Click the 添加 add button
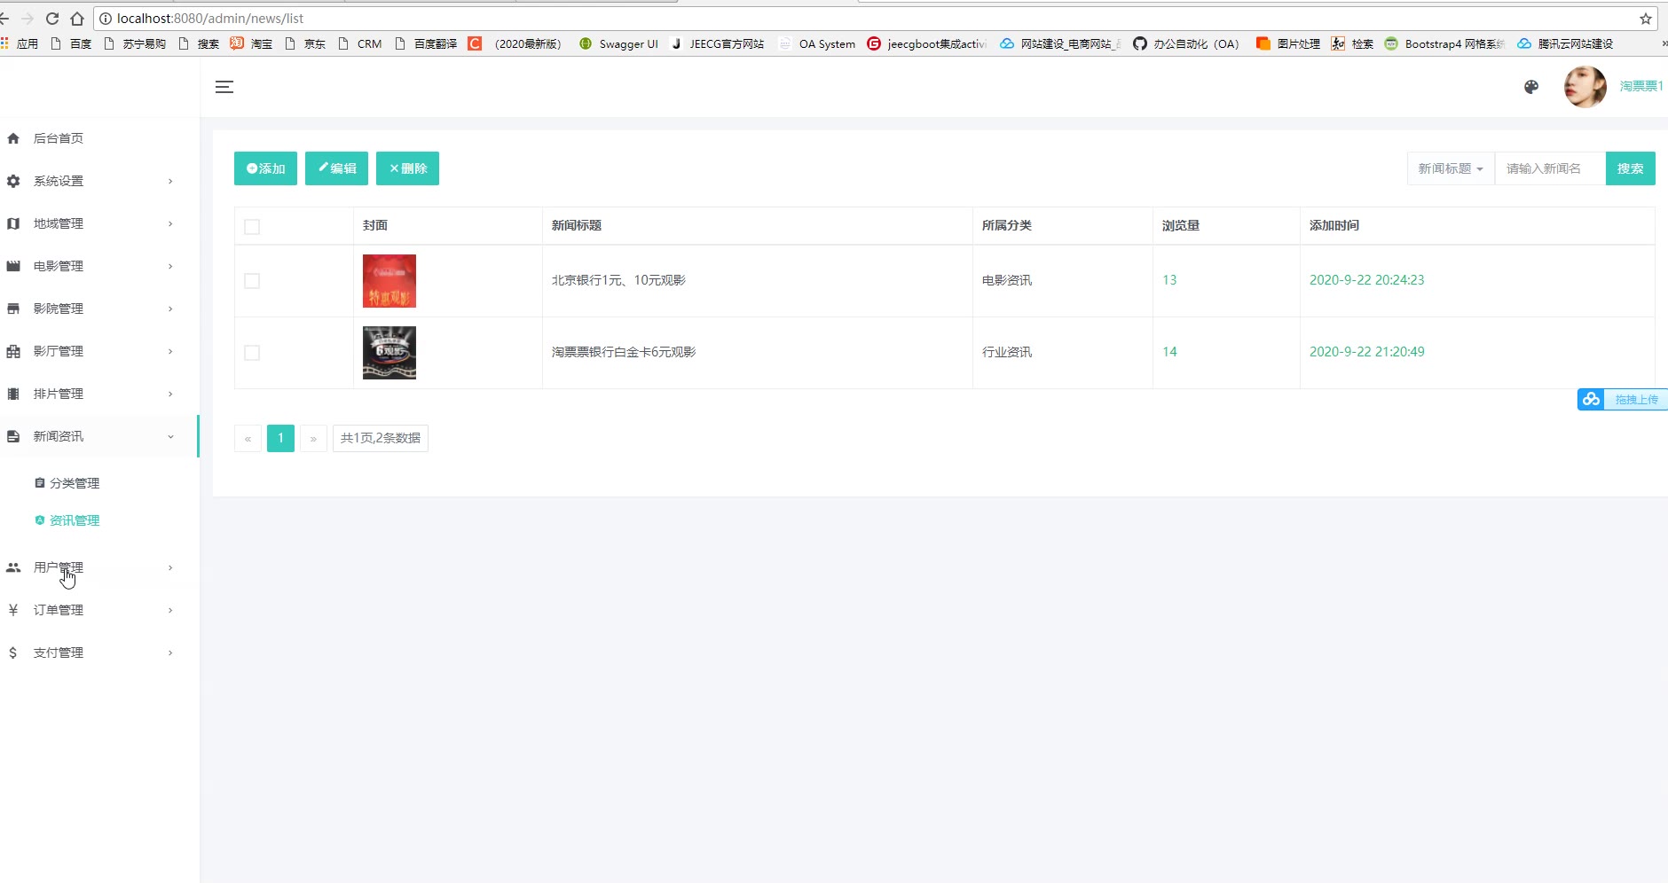 click(265, 168)
